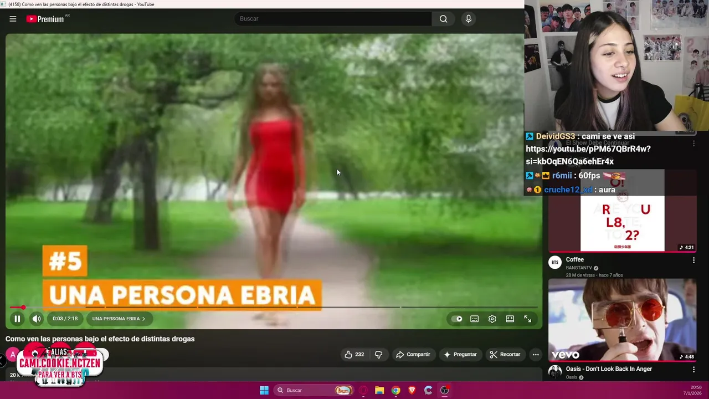Viewport: 709px width, 399px height.
Task: Click the video title text
Action: tap(100, 339)
